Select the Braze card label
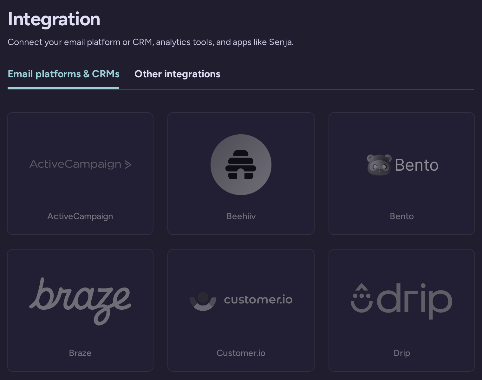The image size is (482, 380). click(x=80, y=353)
